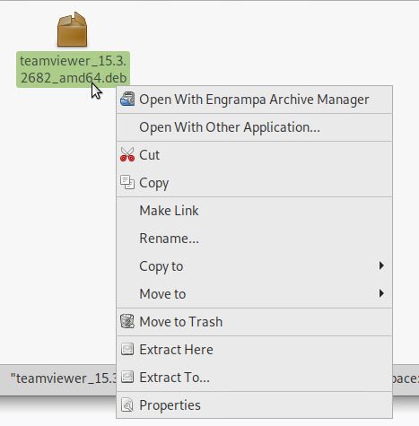Expand the Copy to submenu arrow

click(381, 265)
